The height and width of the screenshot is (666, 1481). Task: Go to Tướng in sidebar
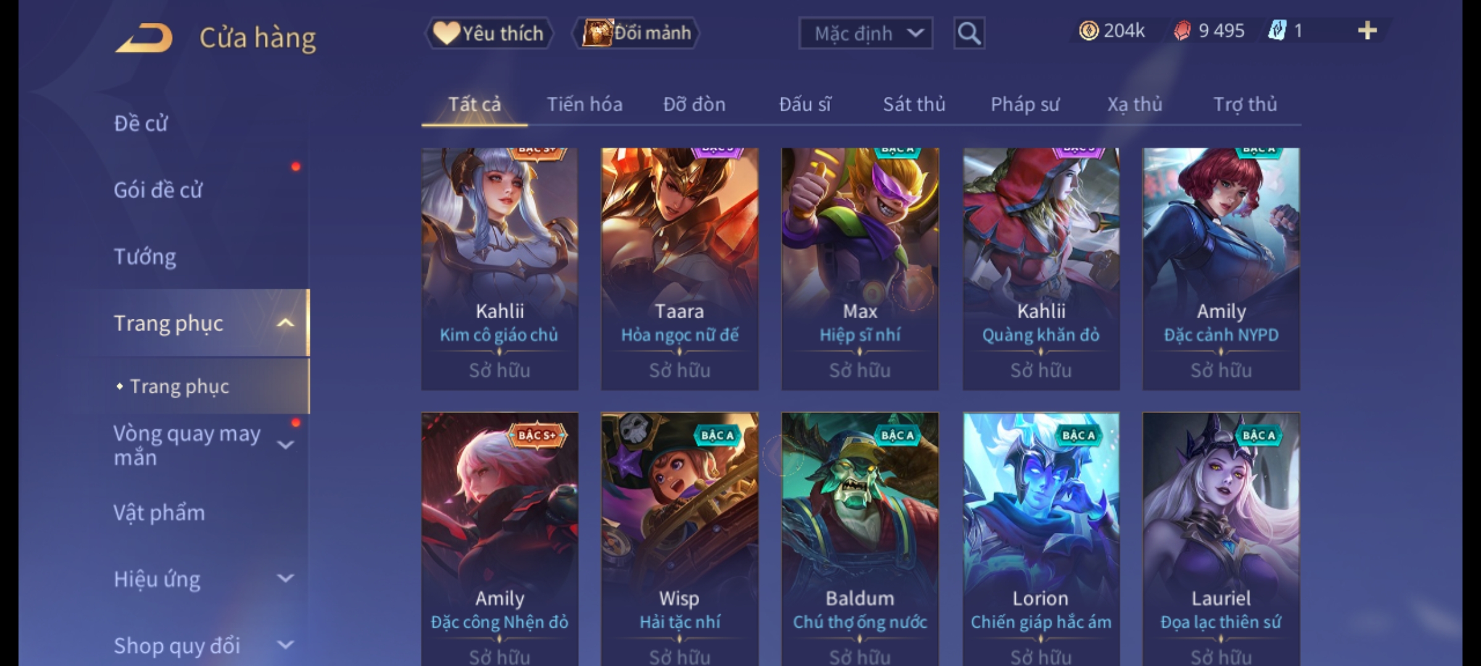click(x=145, y=257)
